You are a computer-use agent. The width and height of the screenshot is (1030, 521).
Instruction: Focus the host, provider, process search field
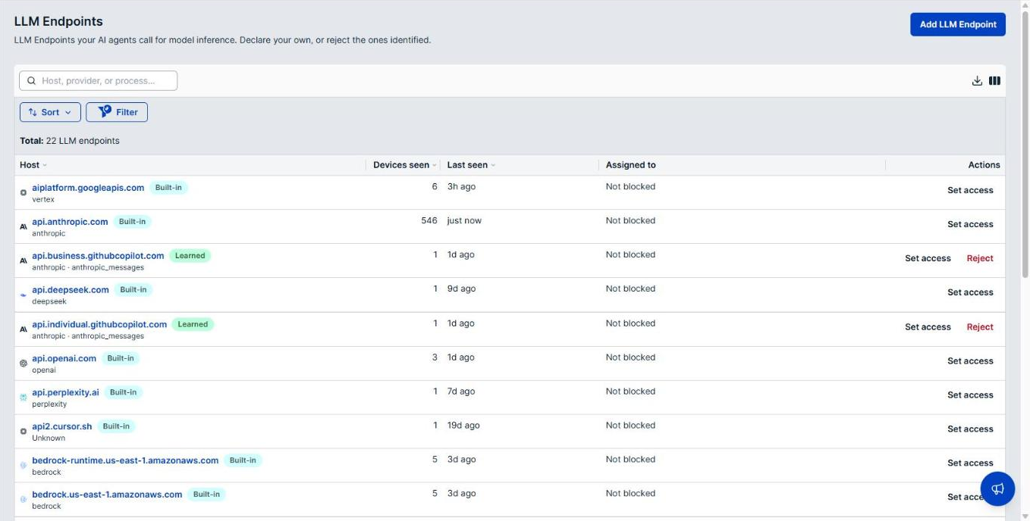99,81
